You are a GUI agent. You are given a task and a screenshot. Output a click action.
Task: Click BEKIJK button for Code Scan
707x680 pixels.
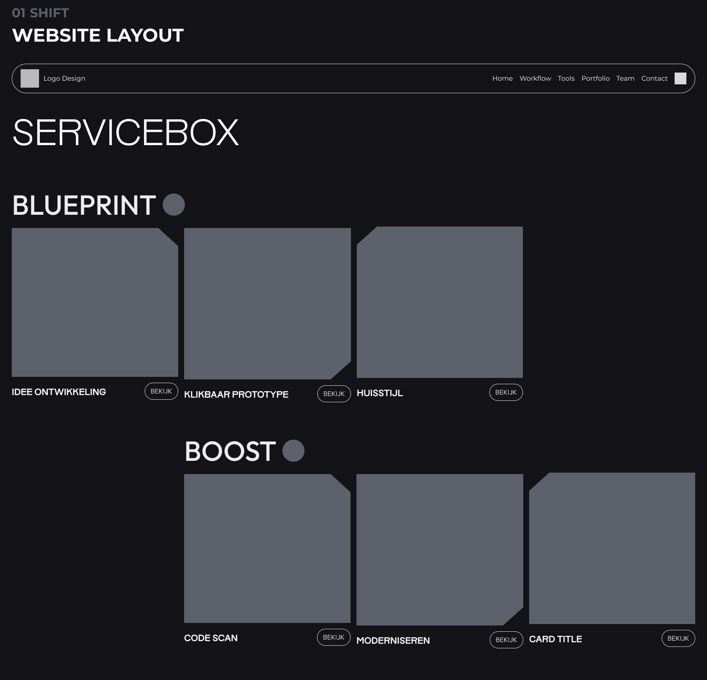click(x=334, y=637)
